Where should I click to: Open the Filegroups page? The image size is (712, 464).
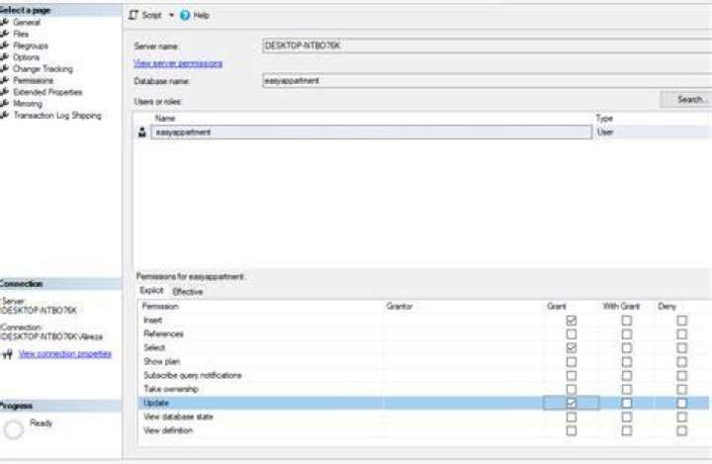coord(31,46)
